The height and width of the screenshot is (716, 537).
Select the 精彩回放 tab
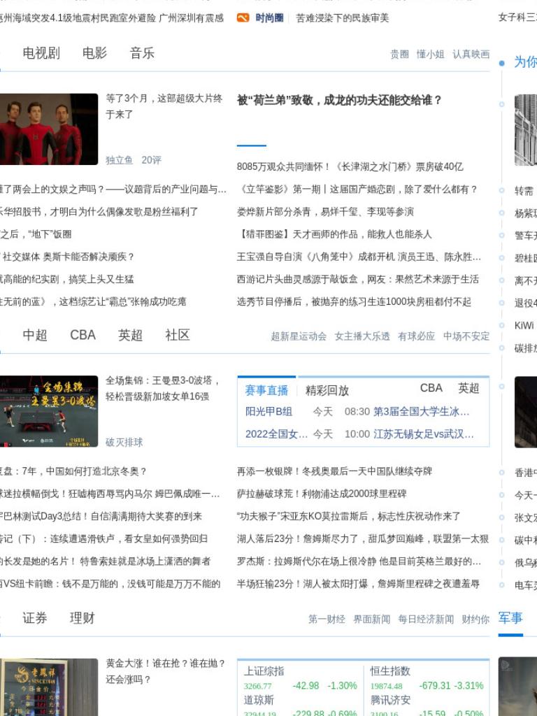coord(327,390)
